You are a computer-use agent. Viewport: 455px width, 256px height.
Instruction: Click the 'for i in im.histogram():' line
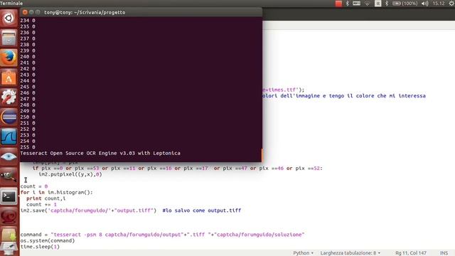click(x=57, y=193)
